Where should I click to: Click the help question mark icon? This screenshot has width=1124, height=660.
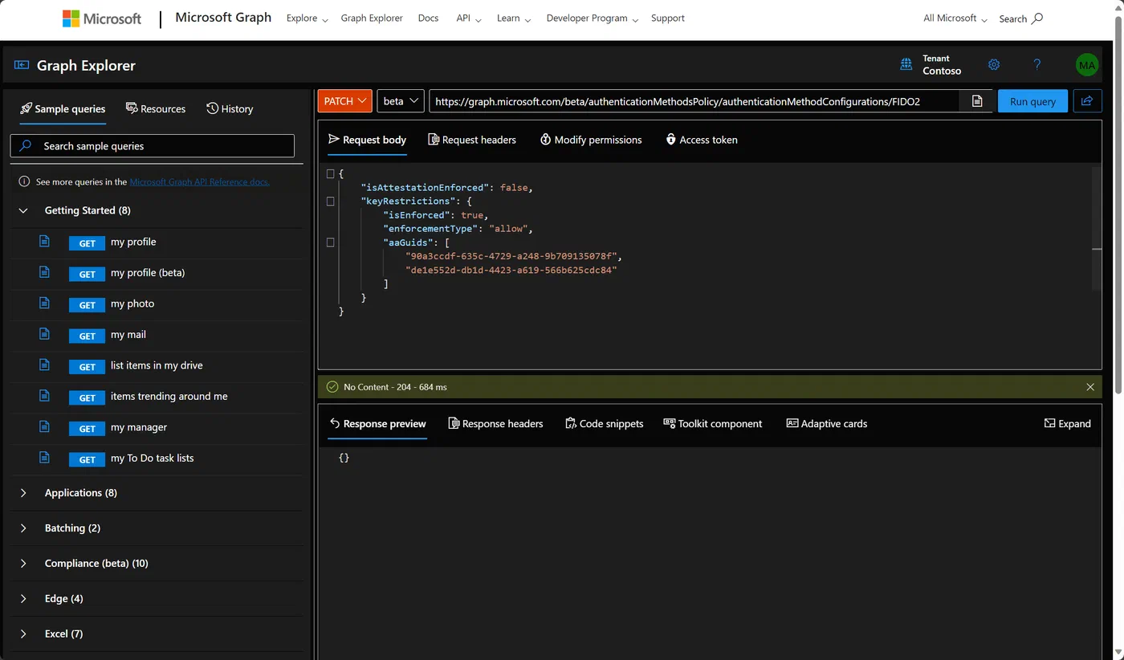(1036, 64)
